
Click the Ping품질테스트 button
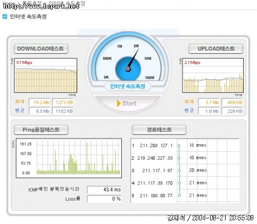(x=41, y=130)
